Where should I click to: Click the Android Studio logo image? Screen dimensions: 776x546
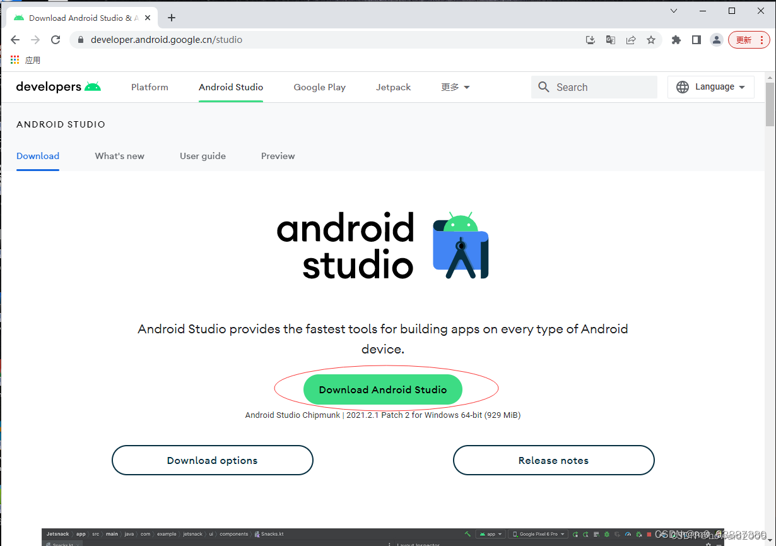[383, 246]
